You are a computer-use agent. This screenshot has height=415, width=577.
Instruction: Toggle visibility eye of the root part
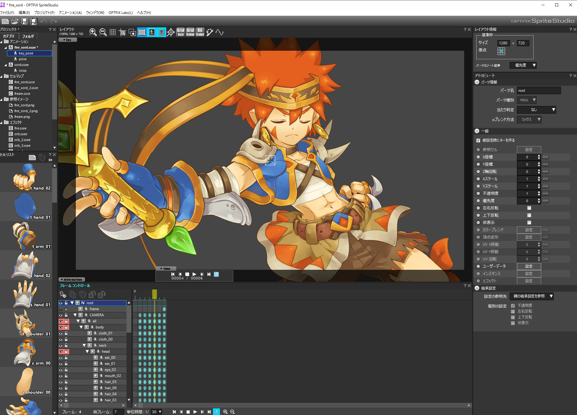(x=61, y=303)
